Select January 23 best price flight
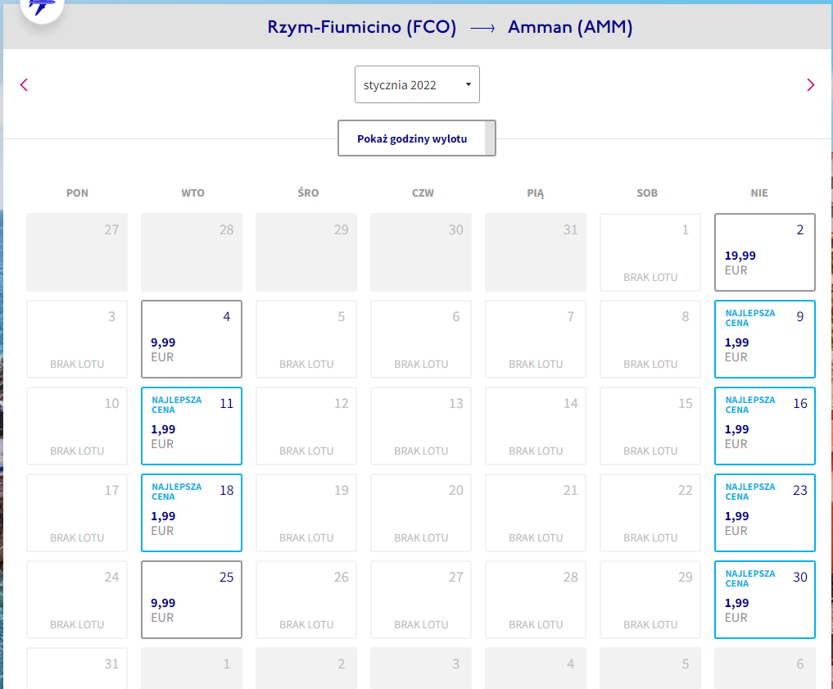The image size is (833, 689). (x=764, y=513)
